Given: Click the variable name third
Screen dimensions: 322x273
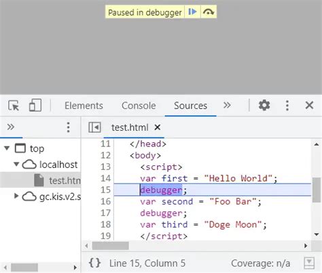Looking at the screenshot, I should [x=175, y=225].
